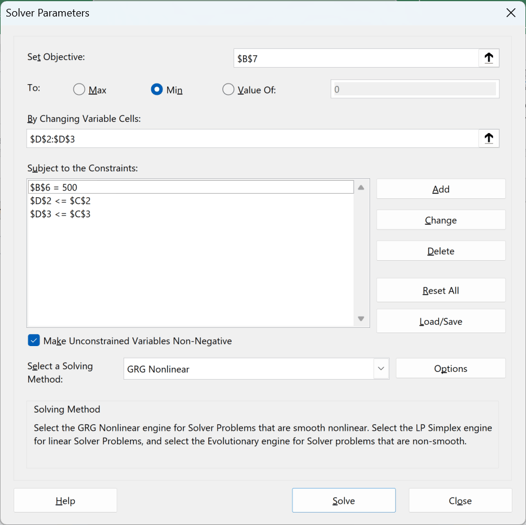The width and height of the screenshot is (526, 525).
Task: Run the model with Solve button
Action: [x=344, y=500]
